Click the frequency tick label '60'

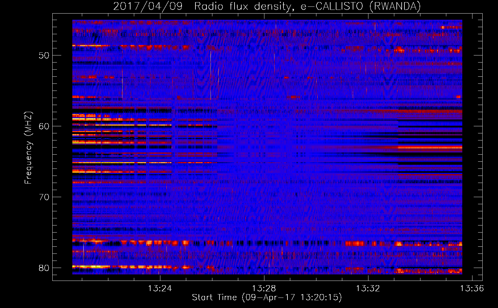click(44, 126)
